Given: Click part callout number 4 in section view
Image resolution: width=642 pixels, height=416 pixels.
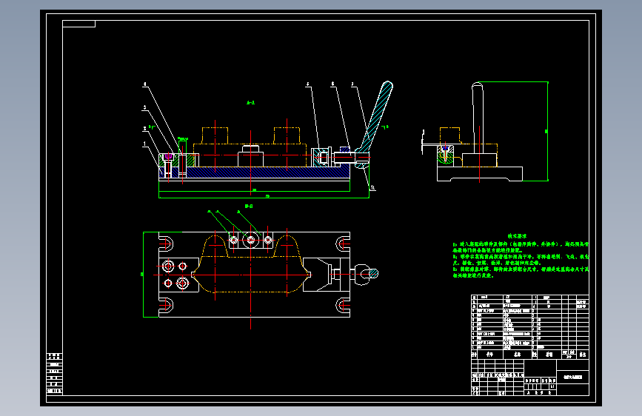Looking at the screenshot, I should 144,84.
